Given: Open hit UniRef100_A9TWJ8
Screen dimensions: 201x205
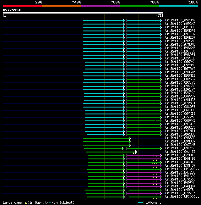Looking at the screenshot, I should coord(180,124).
